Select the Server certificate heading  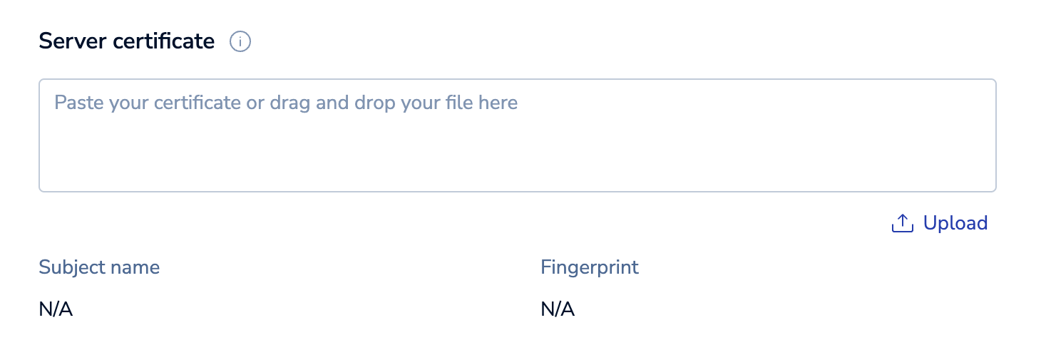(126, 41)
